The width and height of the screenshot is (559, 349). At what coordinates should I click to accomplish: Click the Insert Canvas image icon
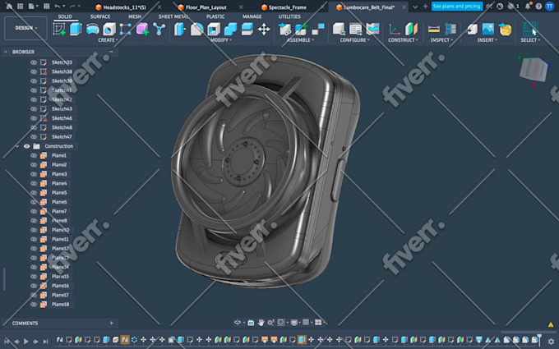pyautogui.click(x=488, y=30)
